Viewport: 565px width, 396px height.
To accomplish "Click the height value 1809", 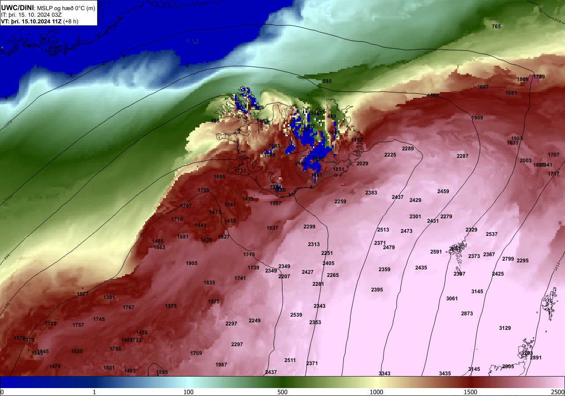I will tap(523, 79).
